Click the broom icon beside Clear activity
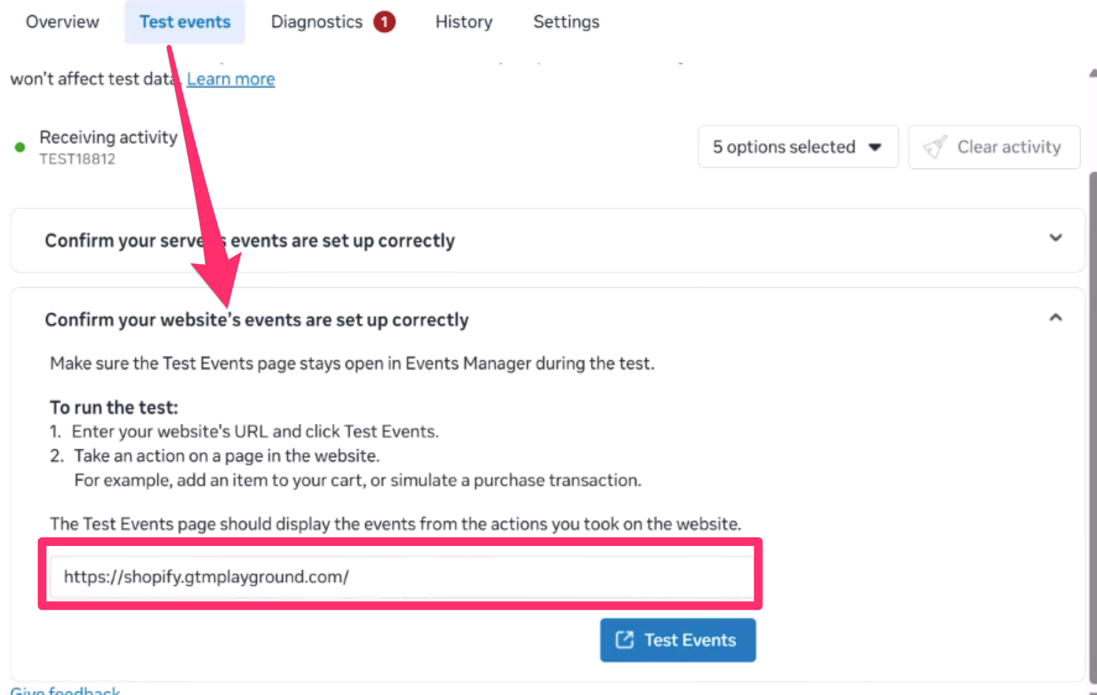 [934, 147]
